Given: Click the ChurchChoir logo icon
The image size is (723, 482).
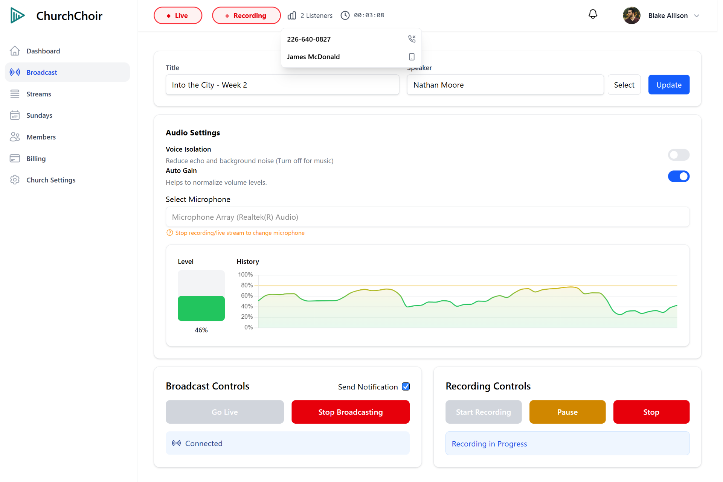Looking at the screenshot, I should click(17, 15).
